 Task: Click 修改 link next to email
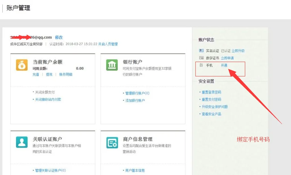tap(59, 37)
